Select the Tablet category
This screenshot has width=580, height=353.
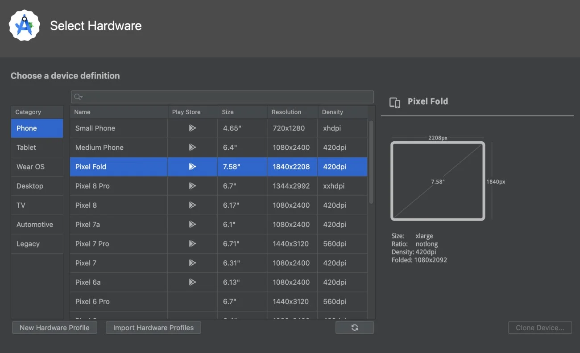[x=37, y=148]
